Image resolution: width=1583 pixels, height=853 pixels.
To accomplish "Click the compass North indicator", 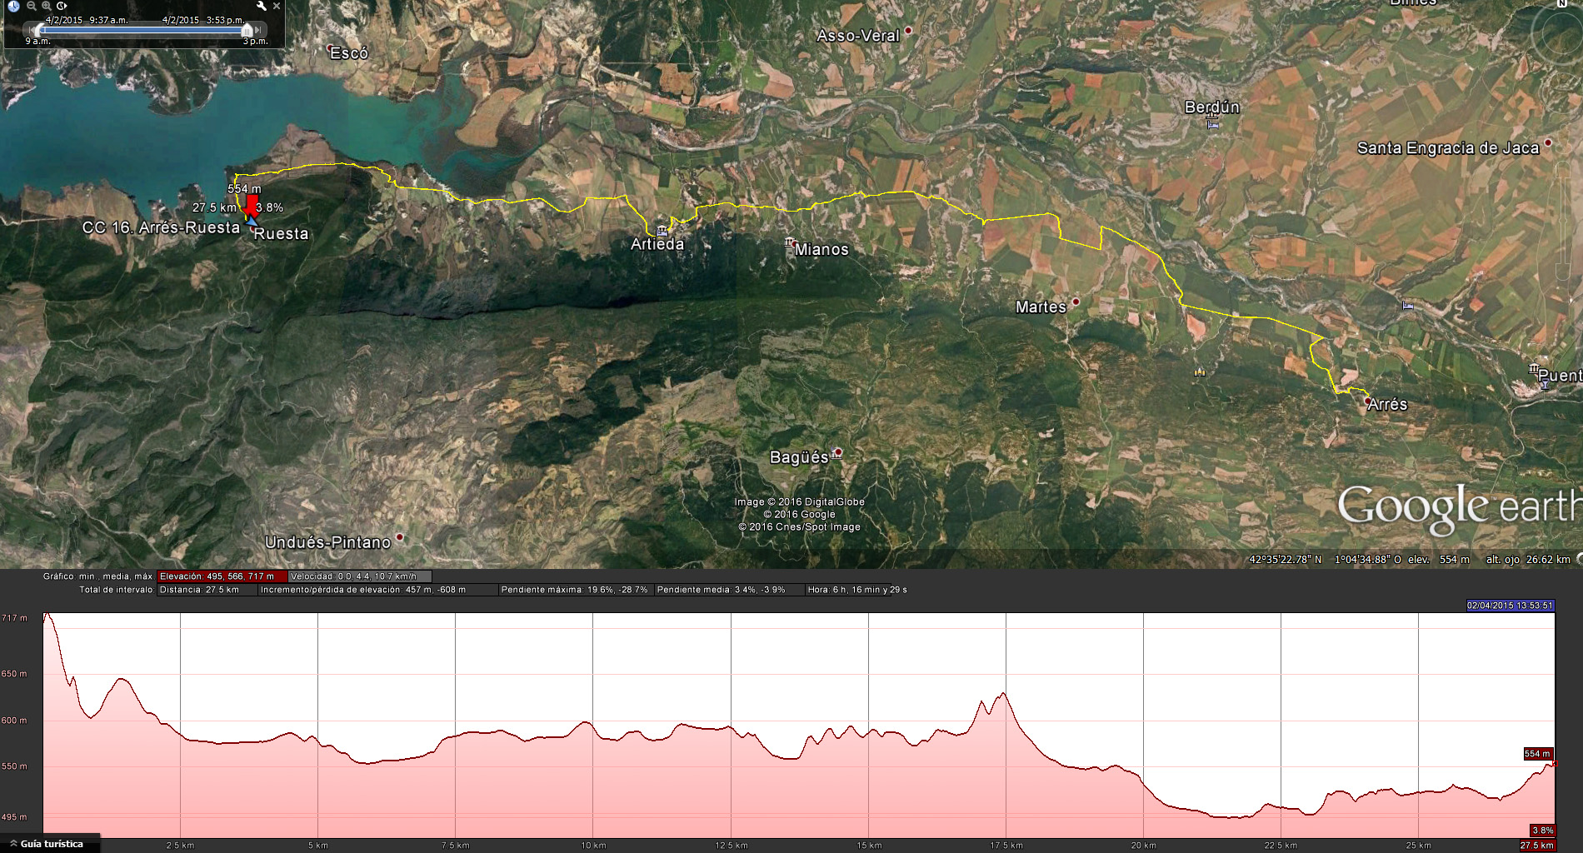I will coord(1562,4).
